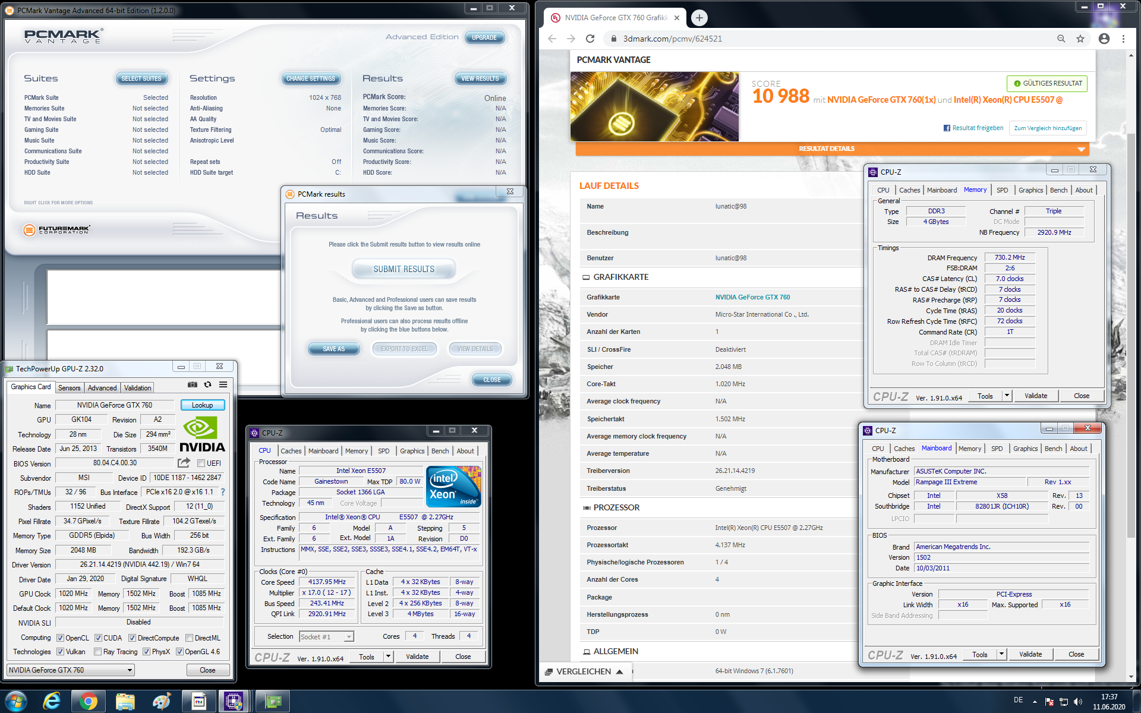This screenshot has height=713, width=1141.
Task: Open the Action Center flag icon
Action: click(x=1049, y=702)
